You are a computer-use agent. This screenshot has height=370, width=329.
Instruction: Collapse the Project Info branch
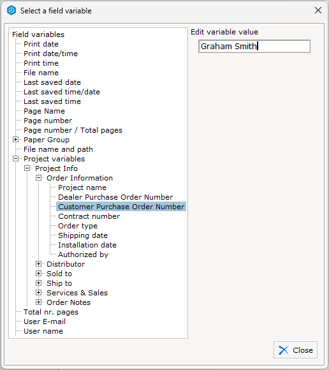click(27, 168)
